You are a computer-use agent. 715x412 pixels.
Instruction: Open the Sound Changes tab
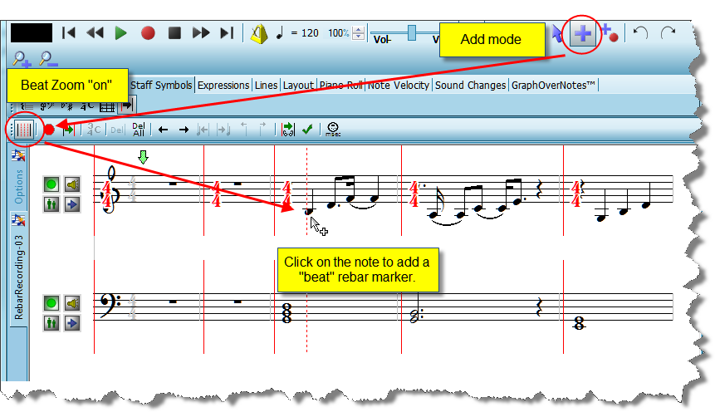click(x=470, y=85)
